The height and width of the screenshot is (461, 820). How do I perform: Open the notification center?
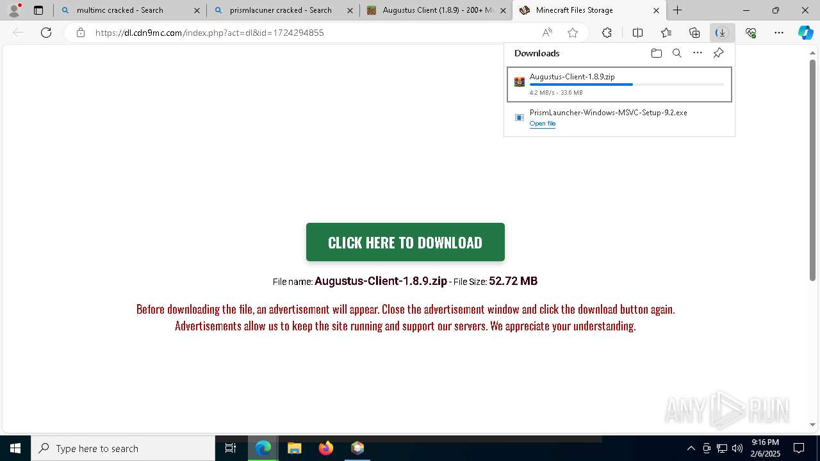799,448
